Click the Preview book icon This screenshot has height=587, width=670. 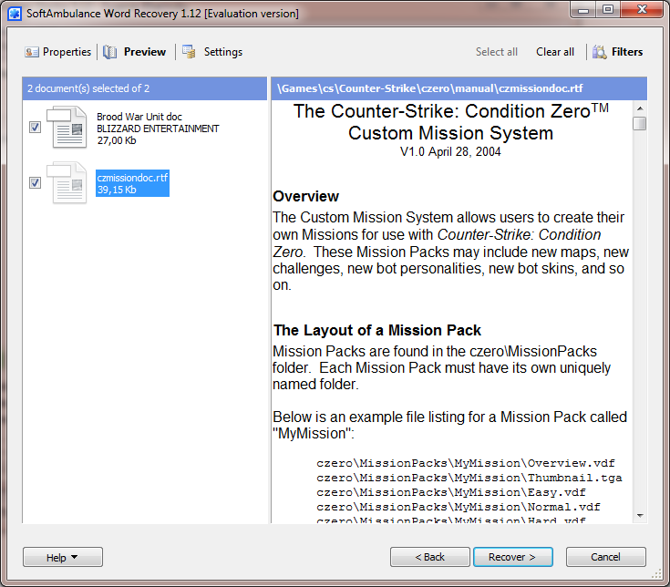pyautogui.click(x=109, y=52)
